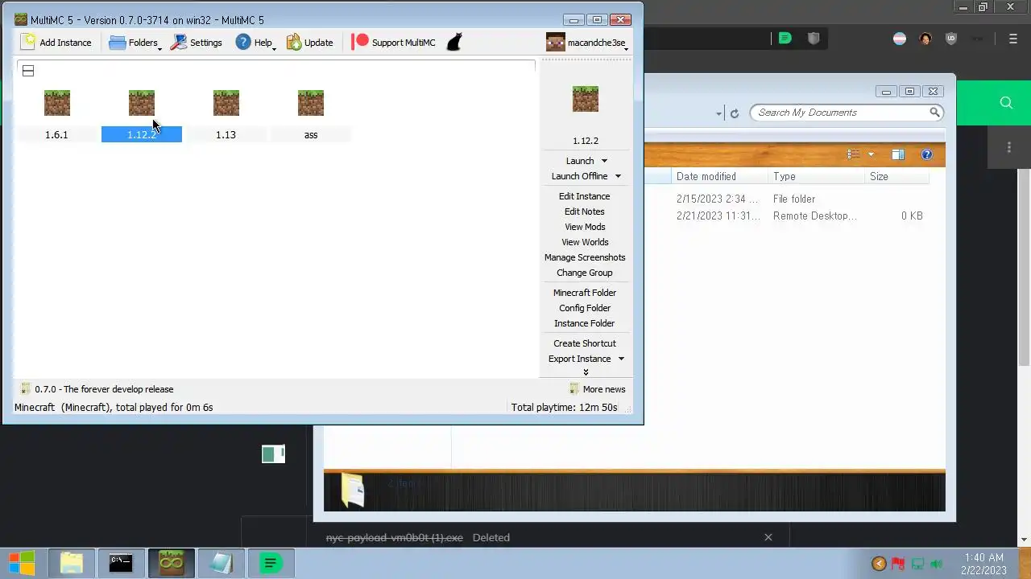Toggle the Explorer preview pane icon

pyautogui.click(x=898, y=154)
